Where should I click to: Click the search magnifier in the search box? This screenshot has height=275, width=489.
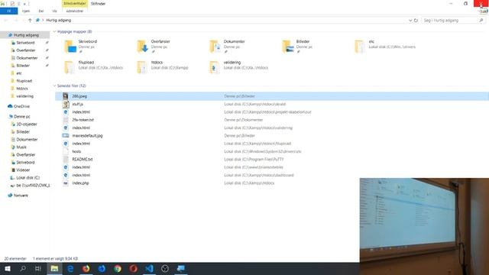click(481, 21)
